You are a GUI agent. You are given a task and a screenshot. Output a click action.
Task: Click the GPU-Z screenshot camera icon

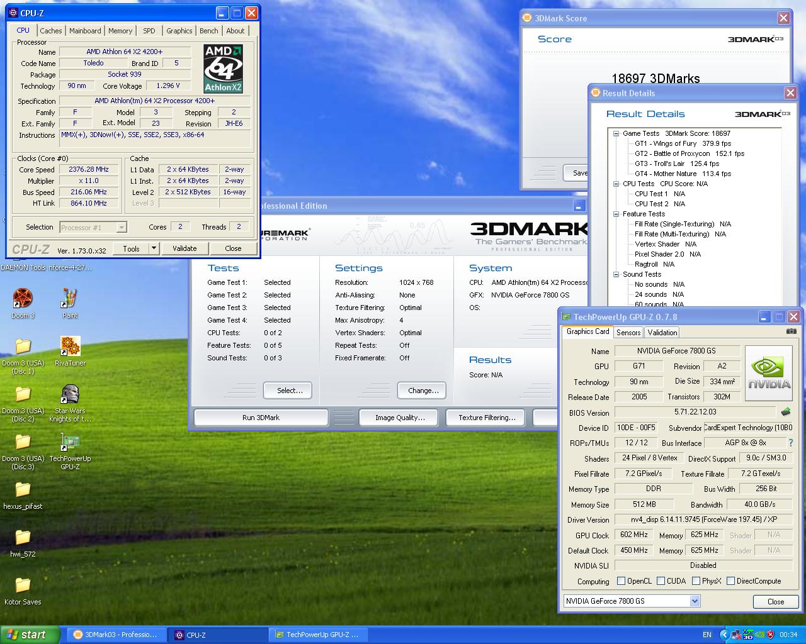click(x=792, y=331)
